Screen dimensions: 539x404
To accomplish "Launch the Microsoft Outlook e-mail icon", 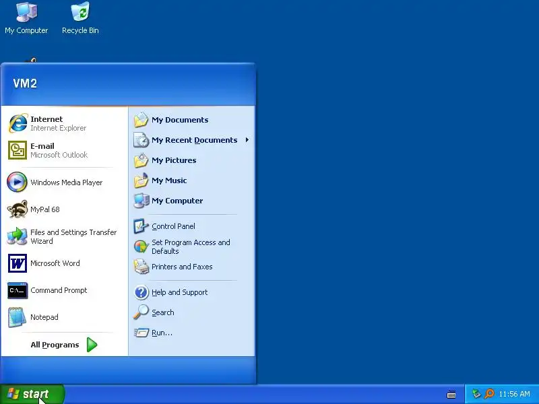I will [x=18, y=150].
